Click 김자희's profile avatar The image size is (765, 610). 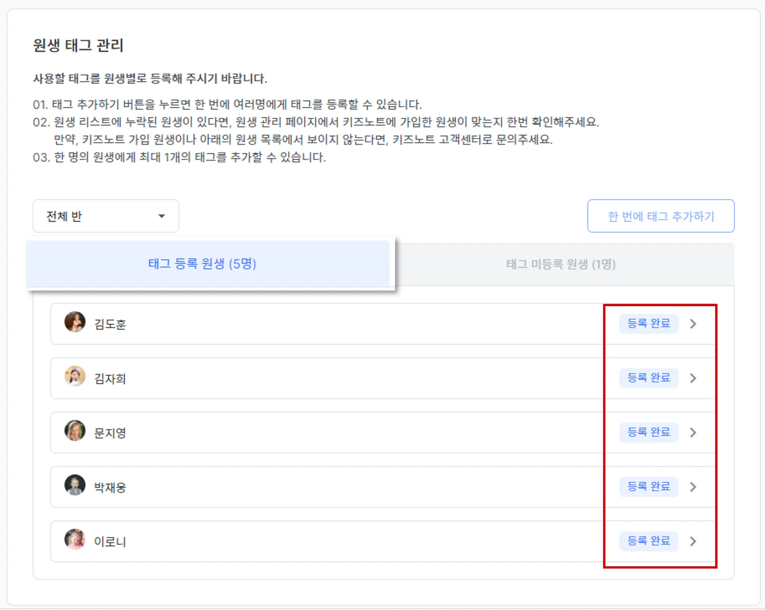75,376
